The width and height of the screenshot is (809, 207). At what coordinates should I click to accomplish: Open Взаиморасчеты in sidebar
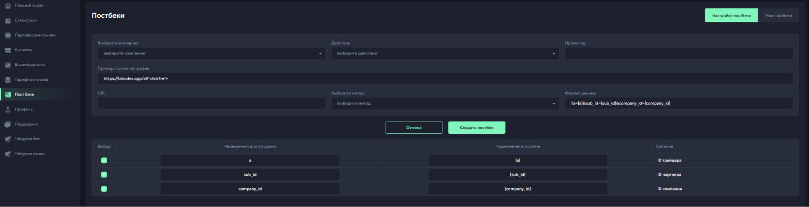click(30, 65)
